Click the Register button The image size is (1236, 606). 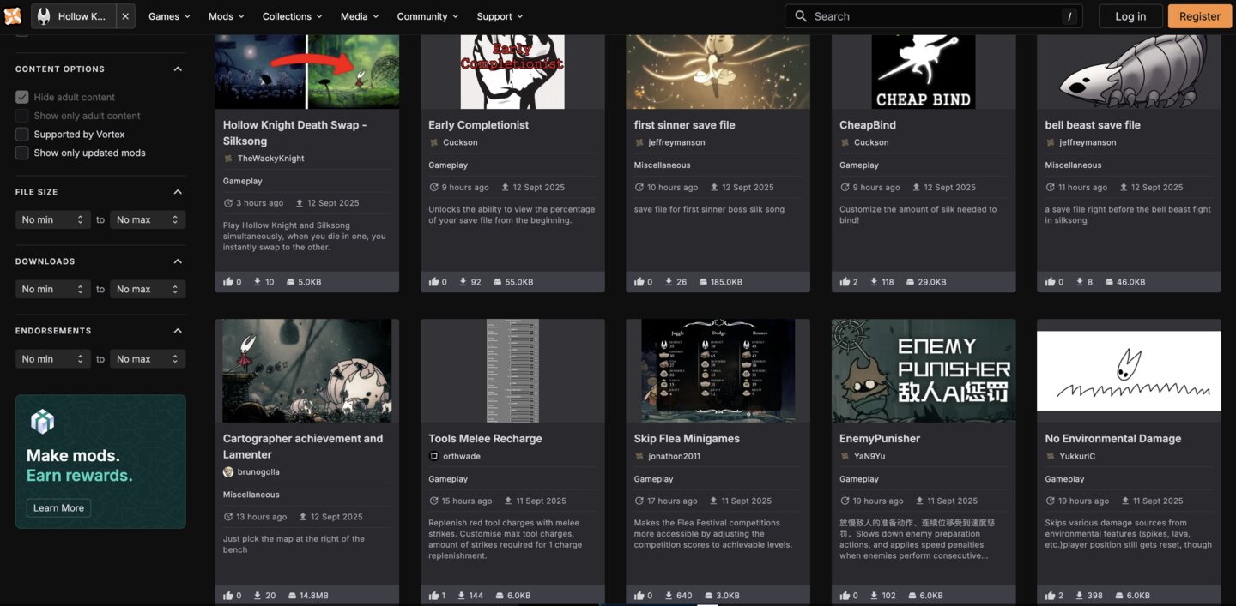pos(1199,16)
